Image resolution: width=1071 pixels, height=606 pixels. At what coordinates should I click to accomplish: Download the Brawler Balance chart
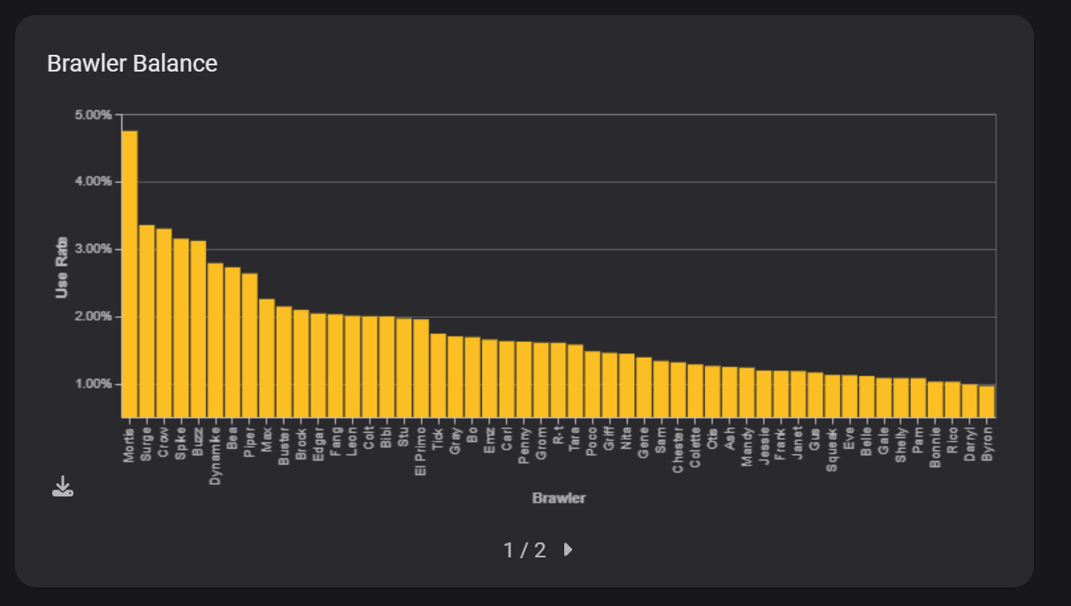coord(62,487)
